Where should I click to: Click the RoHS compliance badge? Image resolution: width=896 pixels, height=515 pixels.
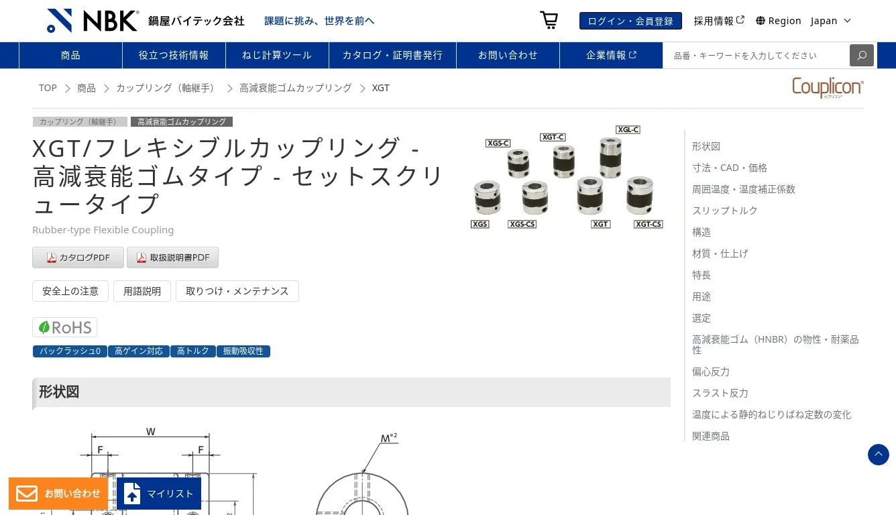coord(64,327)
